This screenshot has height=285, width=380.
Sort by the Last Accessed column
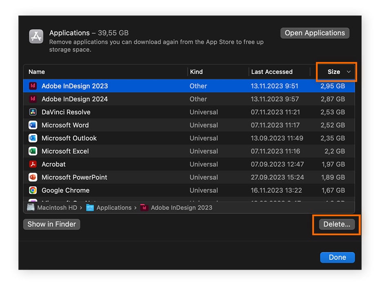point(272,72)
